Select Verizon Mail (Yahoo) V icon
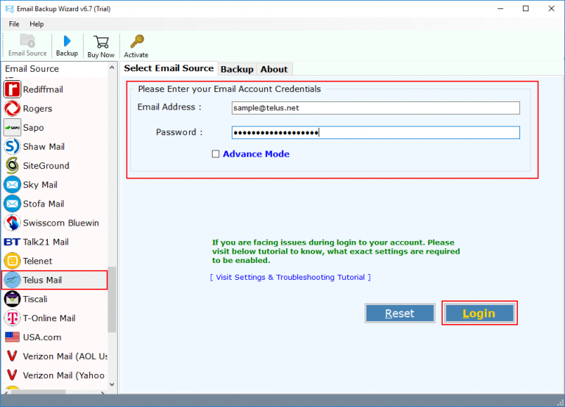The height and width of the screenshot is (407, 565). [x=13, y=375]
